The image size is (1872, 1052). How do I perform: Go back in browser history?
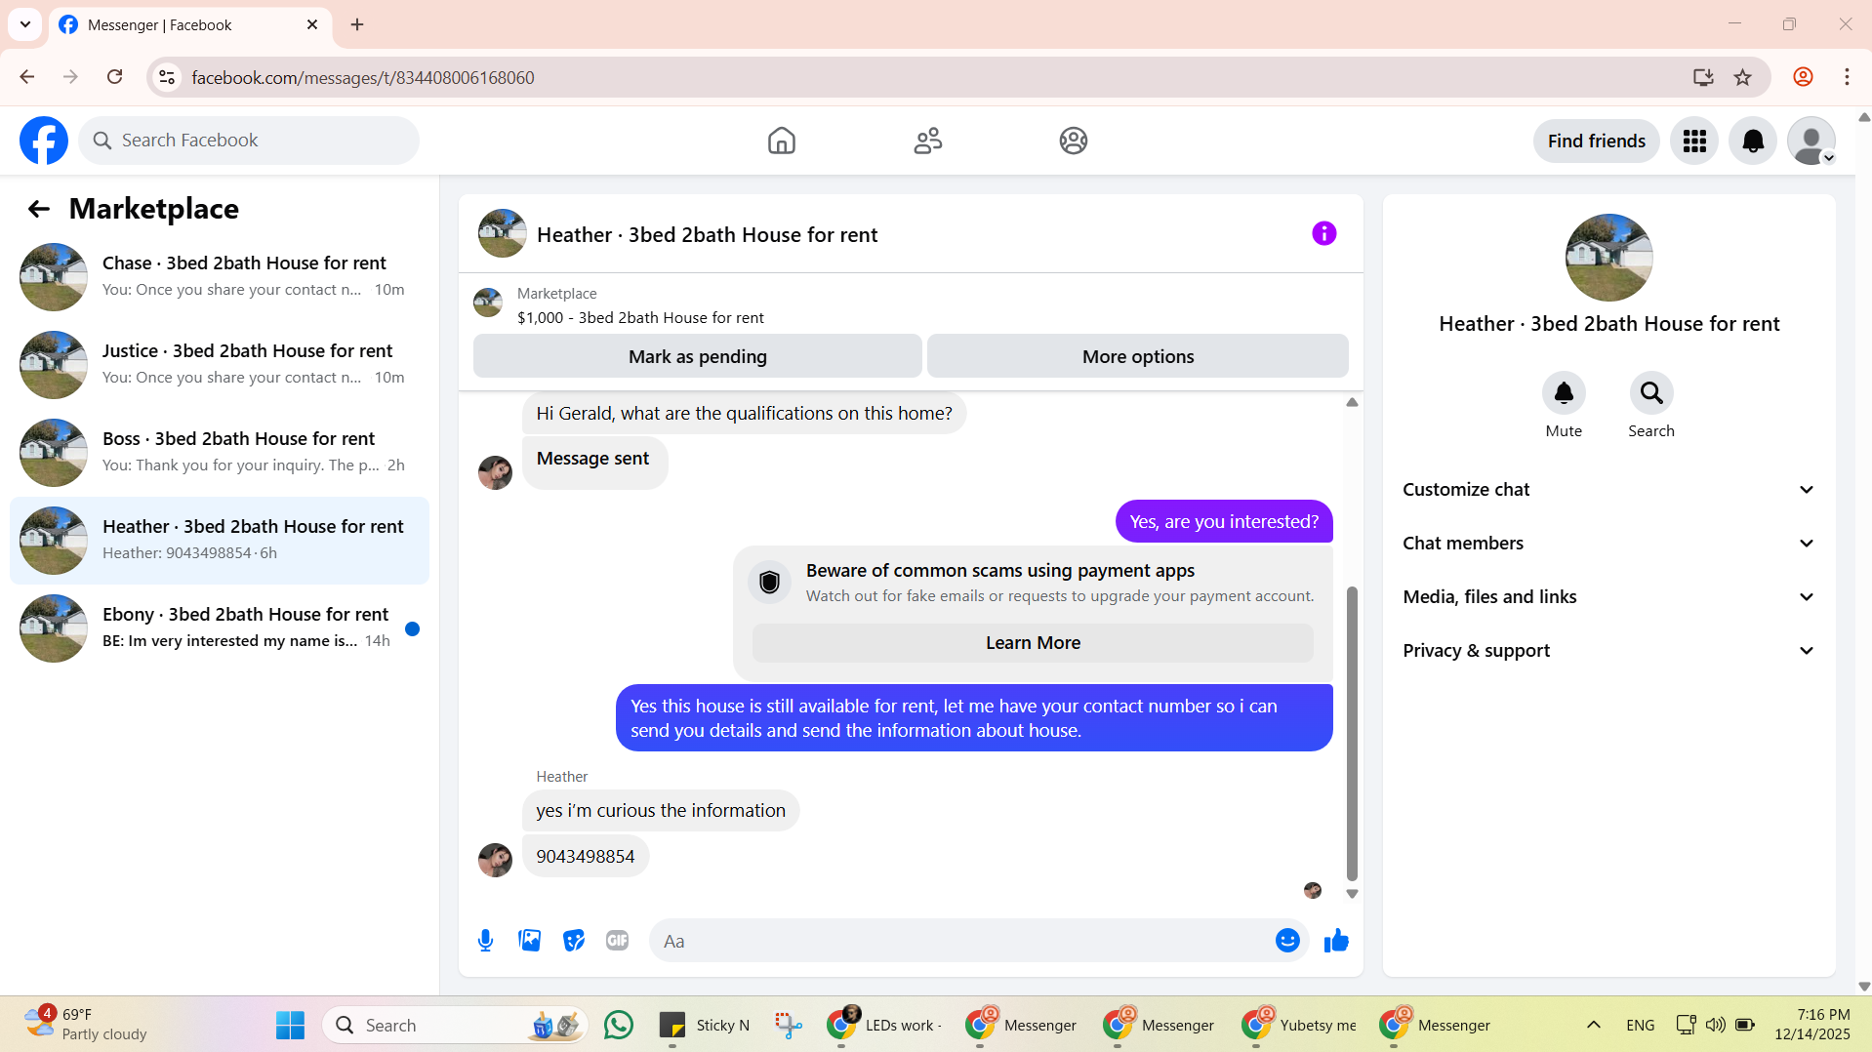[x=27, y=77]
